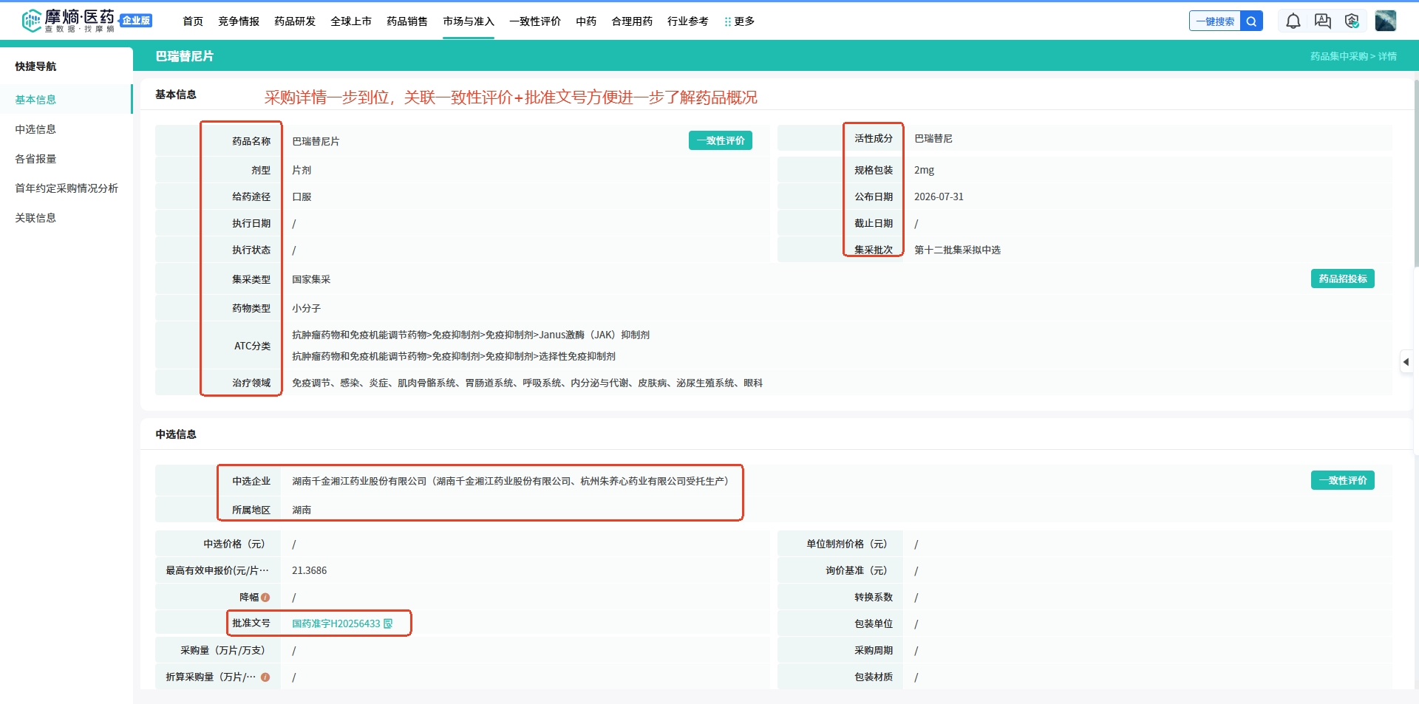This screenshot has width=1419, height=704.
Task: Click the 一键搜索 search field
Action: coord(1215,21)
